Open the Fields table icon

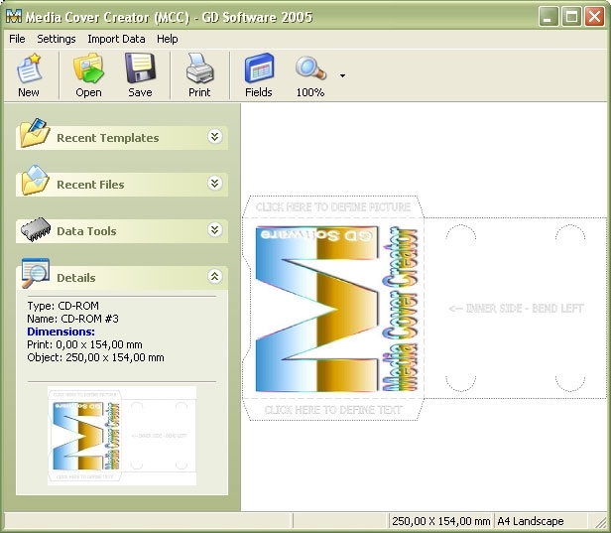pyautogui.click(x=259, y=68)
